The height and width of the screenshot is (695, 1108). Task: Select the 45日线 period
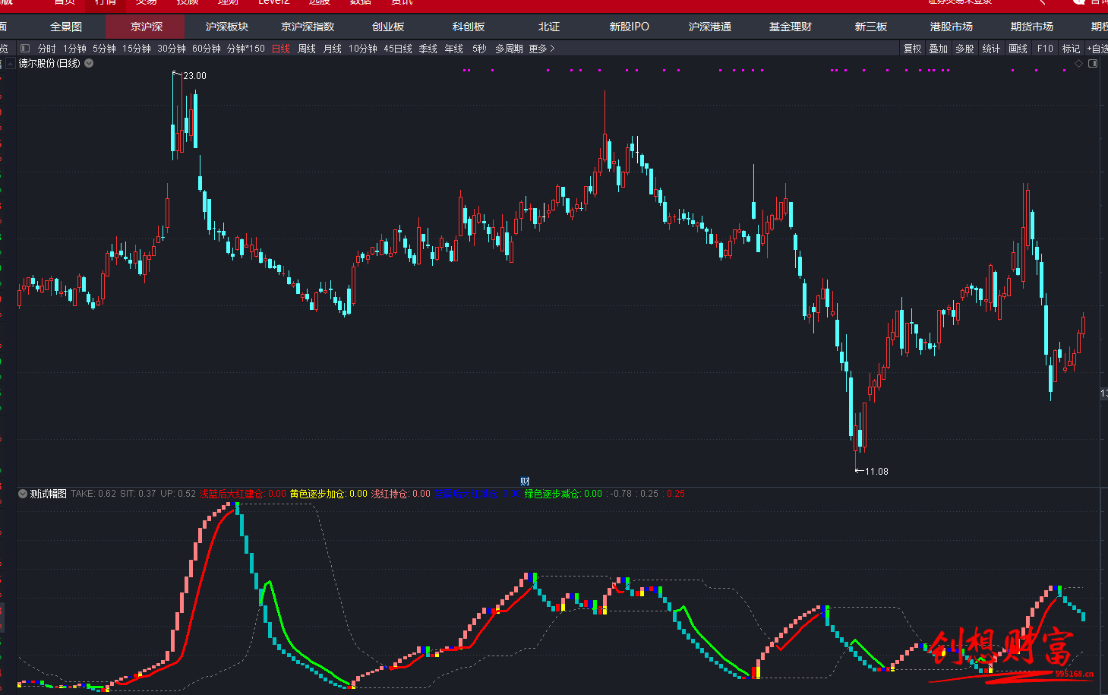pyautogui.click(x=398, y=49)
